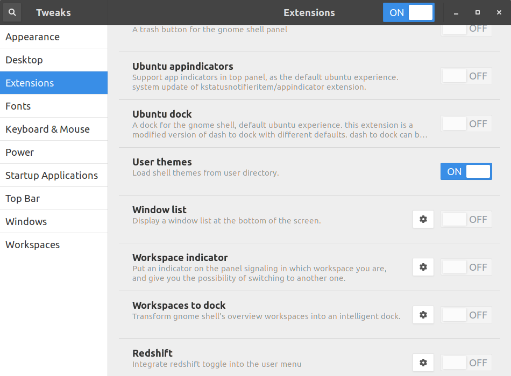511x376 pixels.
Task: Click the User themes title
Action: [x=162, y=162]
